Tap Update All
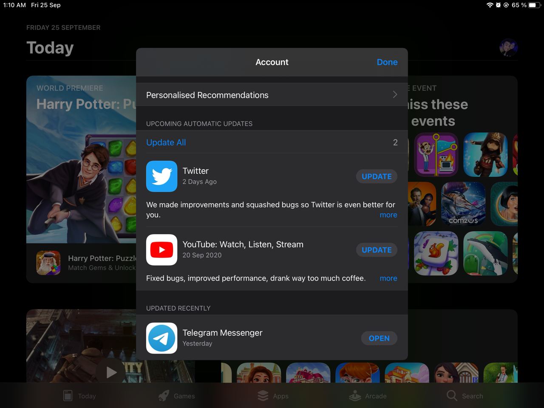This screenshot has height=408, width=544. (166, 142)
